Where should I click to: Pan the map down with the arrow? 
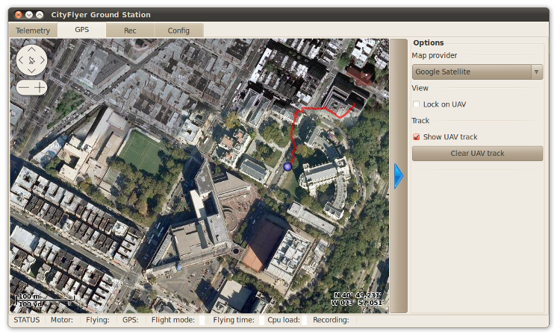(x=31, y=70)
